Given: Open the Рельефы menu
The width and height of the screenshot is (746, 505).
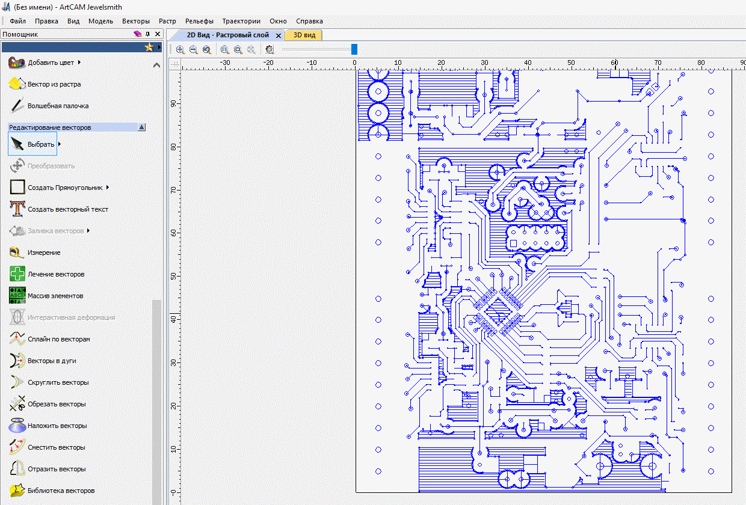Looking at the screenshot, I should [x=199, y=21].
